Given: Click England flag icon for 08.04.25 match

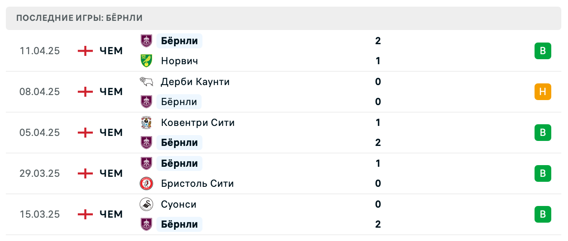Looking at the screenshot, I should tap(85, 92).
